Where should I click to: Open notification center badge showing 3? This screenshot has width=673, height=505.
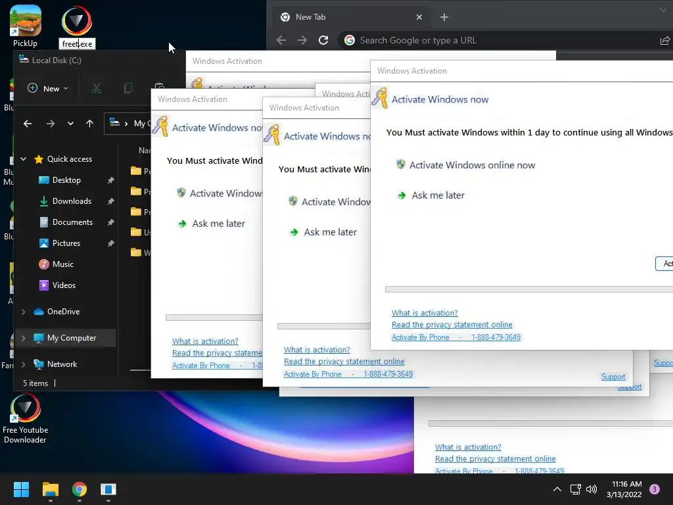point(655,489)
